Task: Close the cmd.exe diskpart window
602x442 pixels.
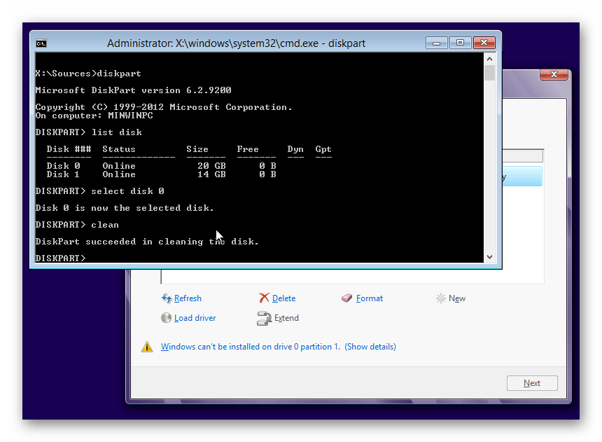Action: tap(485, 43)
